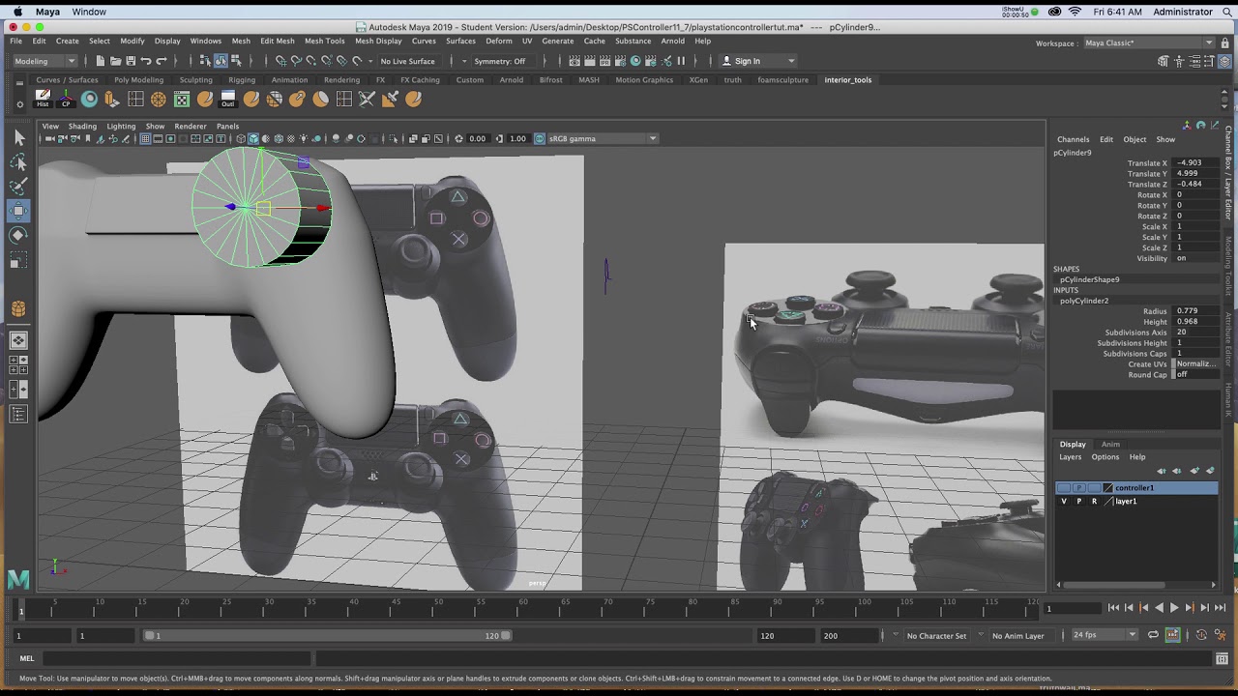Click the go to start of playback button

[x=1113, y=608]
